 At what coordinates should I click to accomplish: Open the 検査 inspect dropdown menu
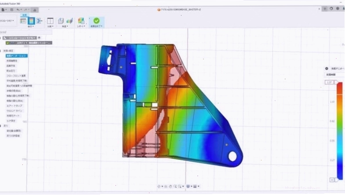tap(65, 26)
